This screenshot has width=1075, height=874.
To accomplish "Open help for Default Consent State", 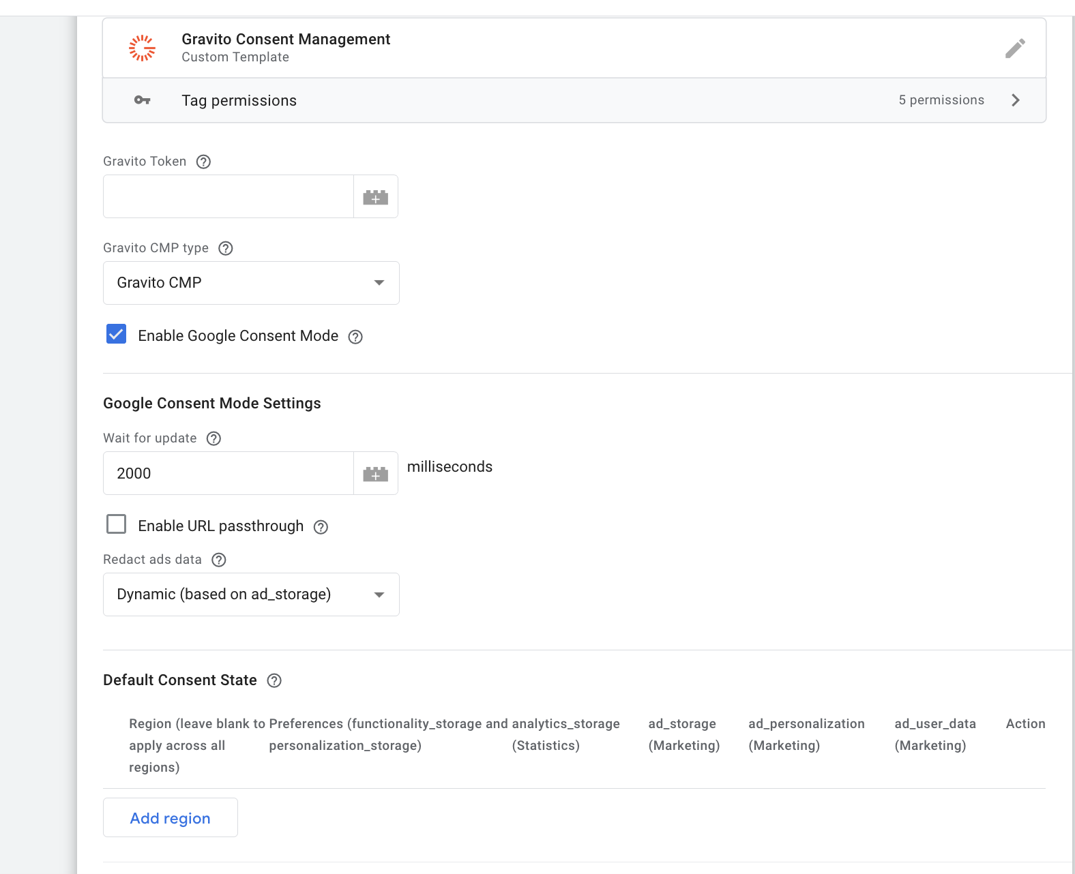I will pos(274,680).
